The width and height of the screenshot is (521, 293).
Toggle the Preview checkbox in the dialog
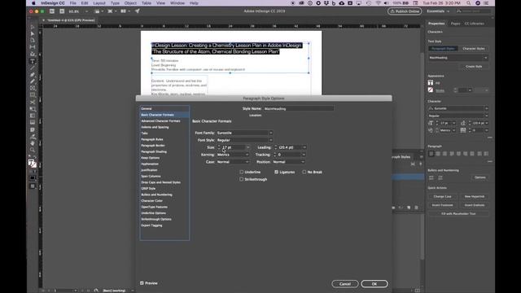click(x=142, y=283)
